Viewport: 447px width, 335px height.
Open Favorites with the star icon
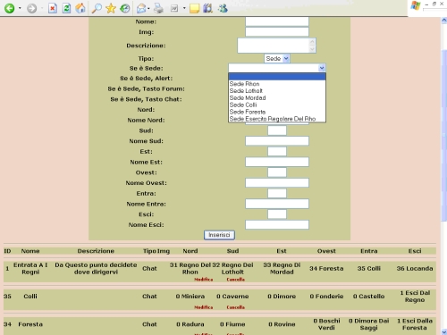coord(111,8)
